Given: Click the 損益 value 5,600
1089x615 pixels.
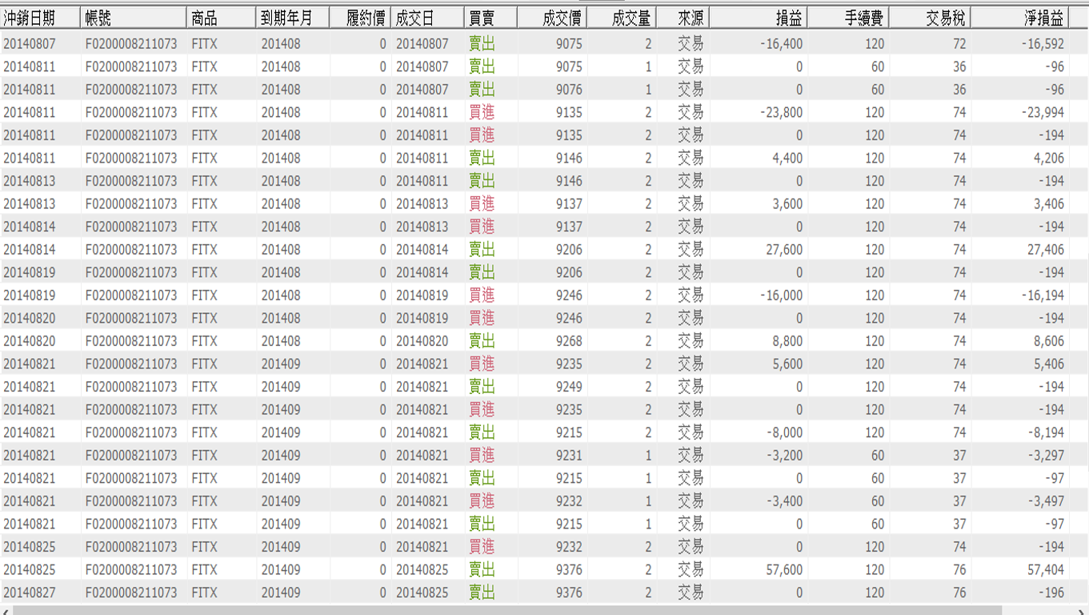Looking at the screenshot, I should coord(787,364).
